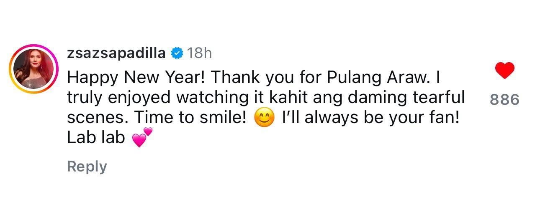This screenshot has width=540, height=204.
Task: Click the "Time to smile!" phrase
Action: tap(190, 118)
